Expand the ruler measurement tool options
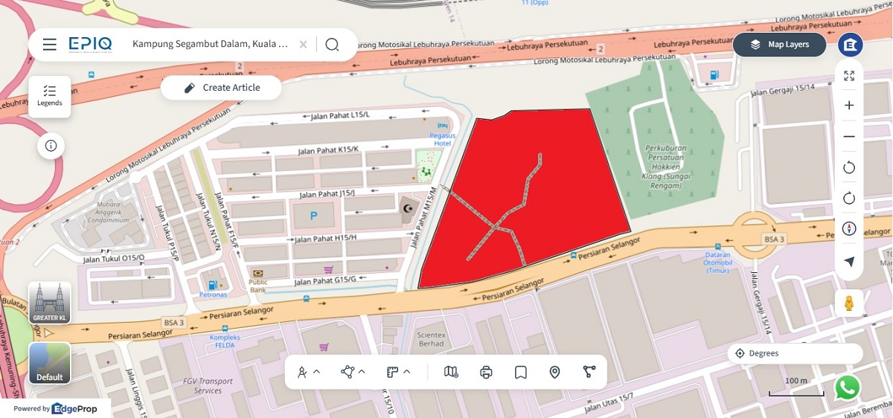Viewport: 893px width, 418px height. [407, 372]
